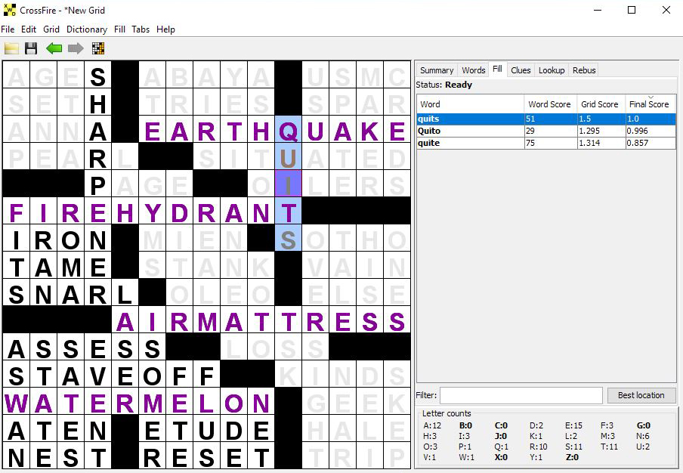Screen dimensions: 683x473
Task: Click the CrossFire app icon in title bar
Action: click(x=9, y=10)
